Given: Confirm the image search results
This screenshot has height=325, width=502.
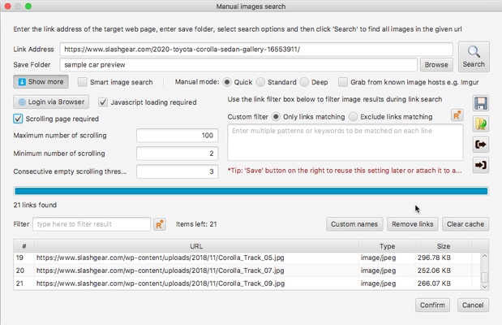Looking at the screenshot, I should [x=432, y=305].
